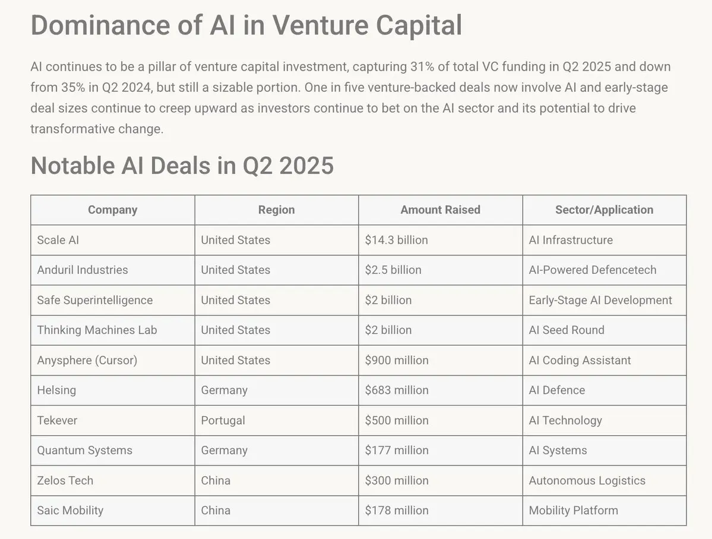The image size is (712, 539).
Task: Click the Autonomous Logistics sector cell
Action: [605, 480]
